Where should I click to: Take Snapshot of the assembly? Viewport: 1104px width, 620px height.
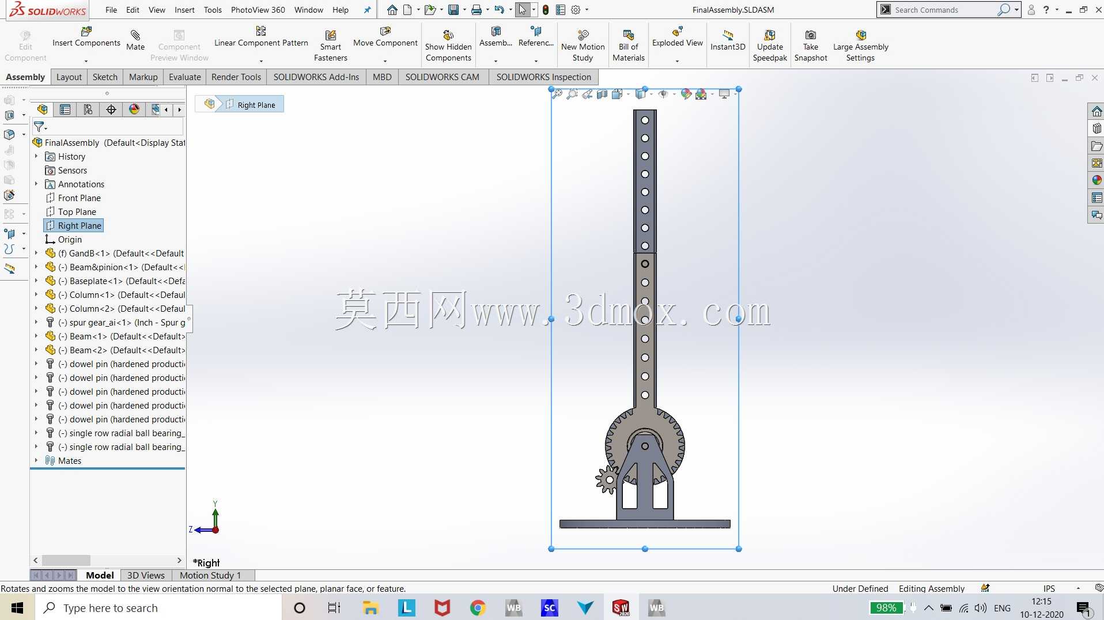pyautogui.click(x=811, y=45)
